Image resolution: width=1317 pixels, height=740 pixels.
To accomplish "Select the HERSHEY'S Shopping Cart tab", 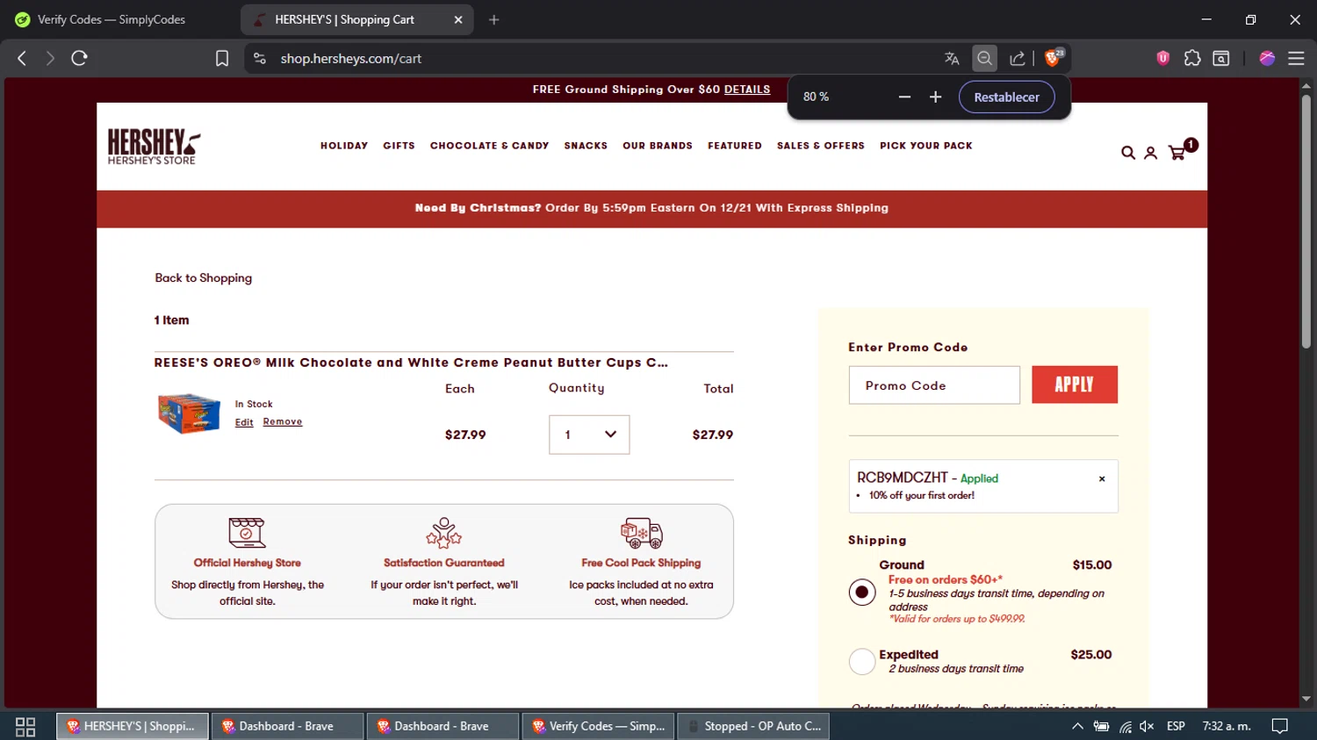I will pos(344,19).
